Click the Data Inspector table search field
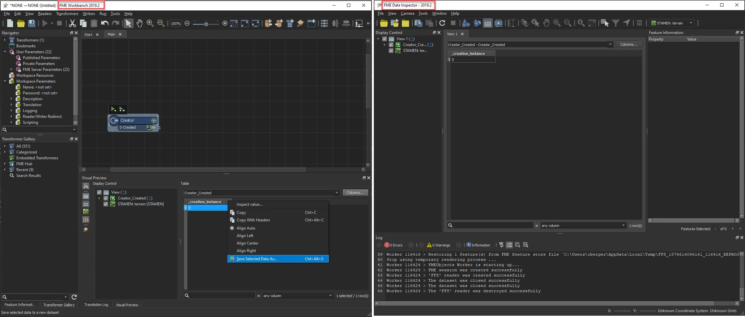Viewport: 745px width, 317px height. [490, 225]
